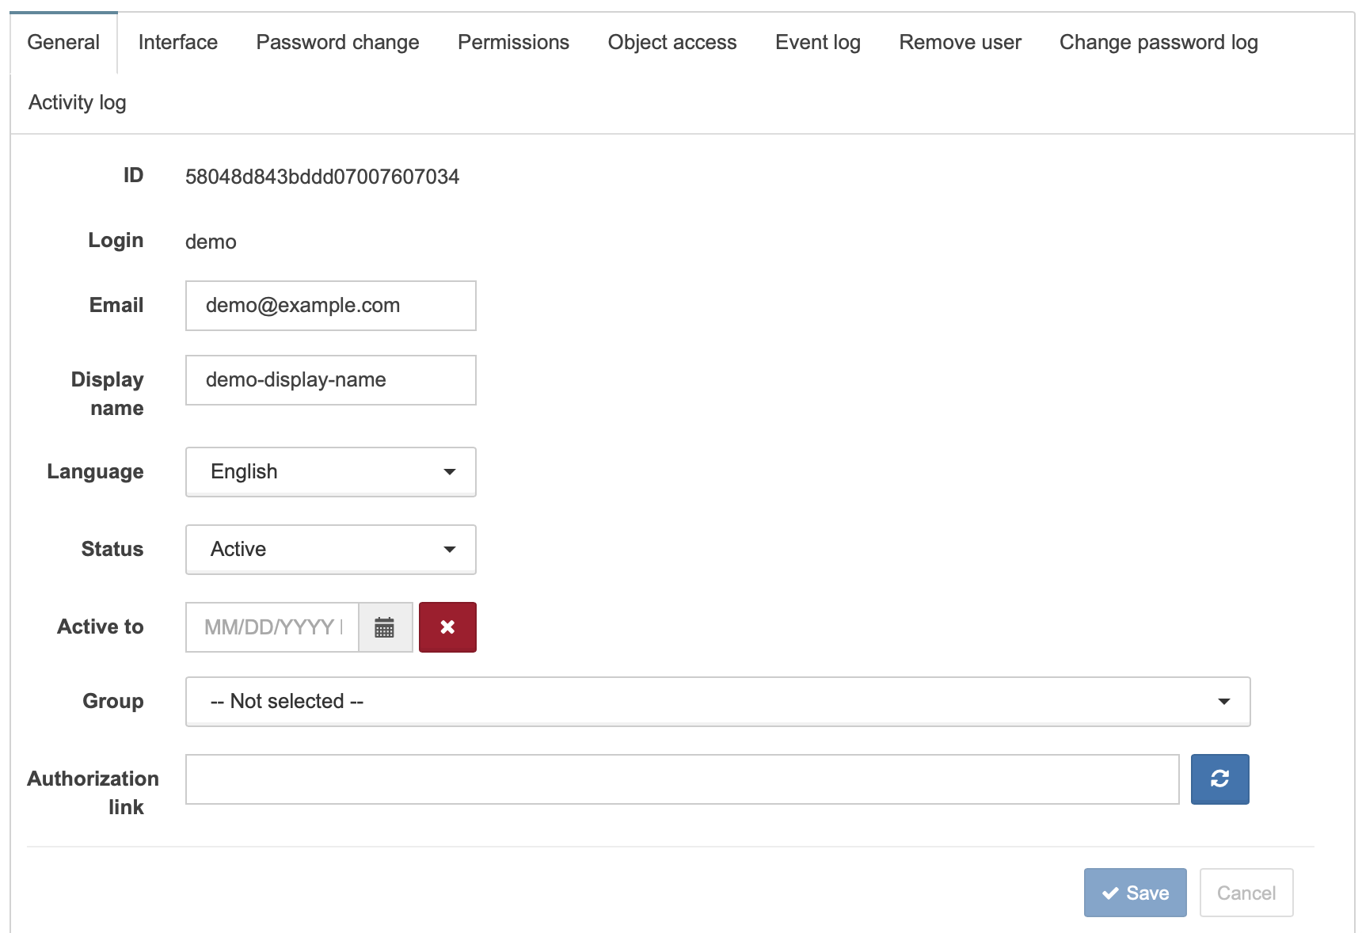Open the Remove user tab
The height and width of the screenshot is (933, 1362).
961,43
